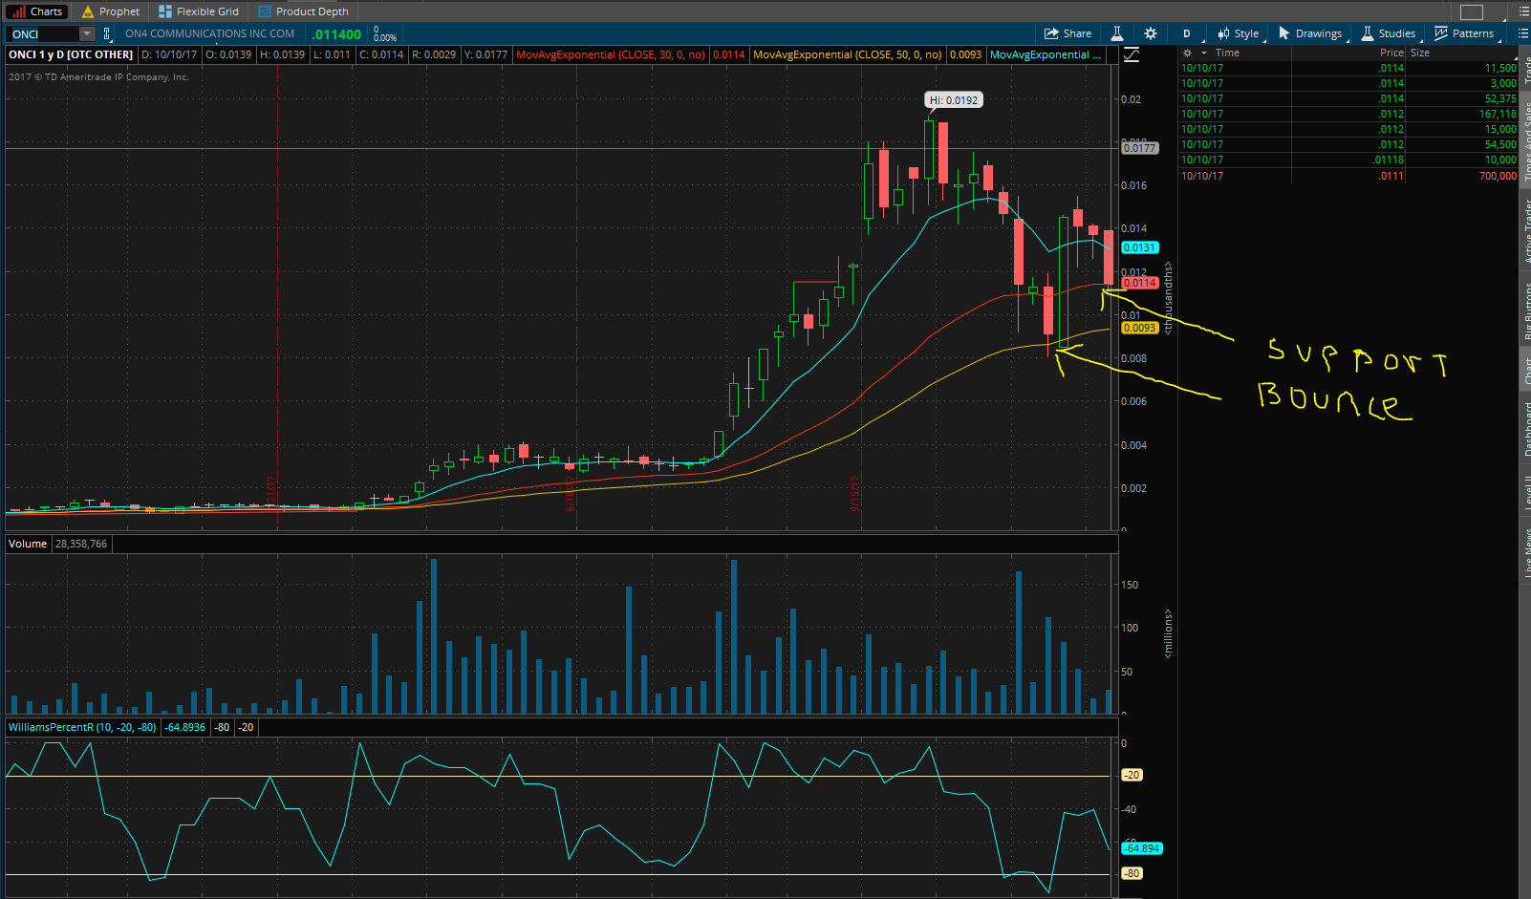Open the flask (thinkScript) icon next to Share
The width and height of the screenshot is (1531, 899).
tap(1116, 33)
